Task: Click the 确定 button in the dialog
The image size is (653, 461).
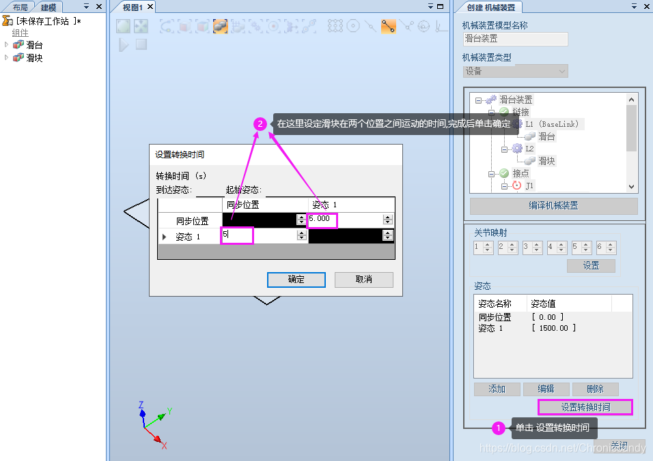Action: tap(296, 280)
